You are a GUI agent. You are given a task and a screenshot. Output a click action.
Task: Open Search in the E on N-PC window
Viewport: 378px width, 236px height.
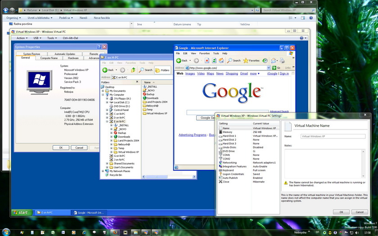click(x=146, y=70)
